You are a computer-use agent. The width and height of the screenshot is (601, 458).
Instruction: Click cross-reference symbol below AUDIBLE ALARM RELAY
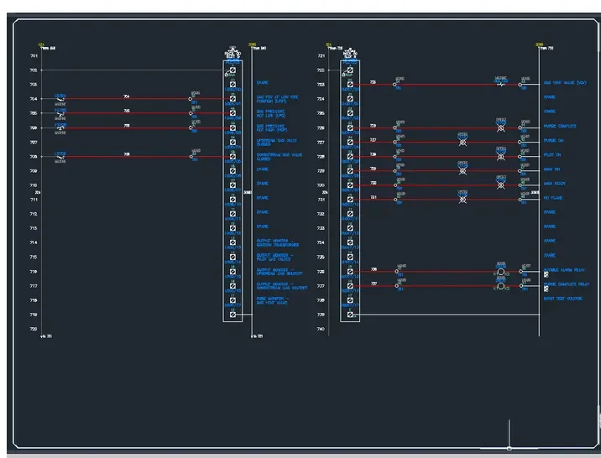tap(546, 274)
